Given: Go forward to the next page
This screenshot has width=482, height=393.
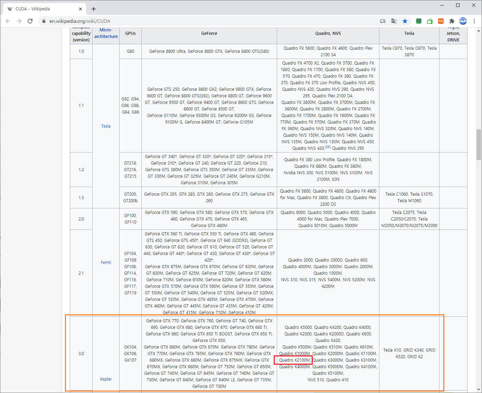Looking at the screenshot, I should pos(19,21).
